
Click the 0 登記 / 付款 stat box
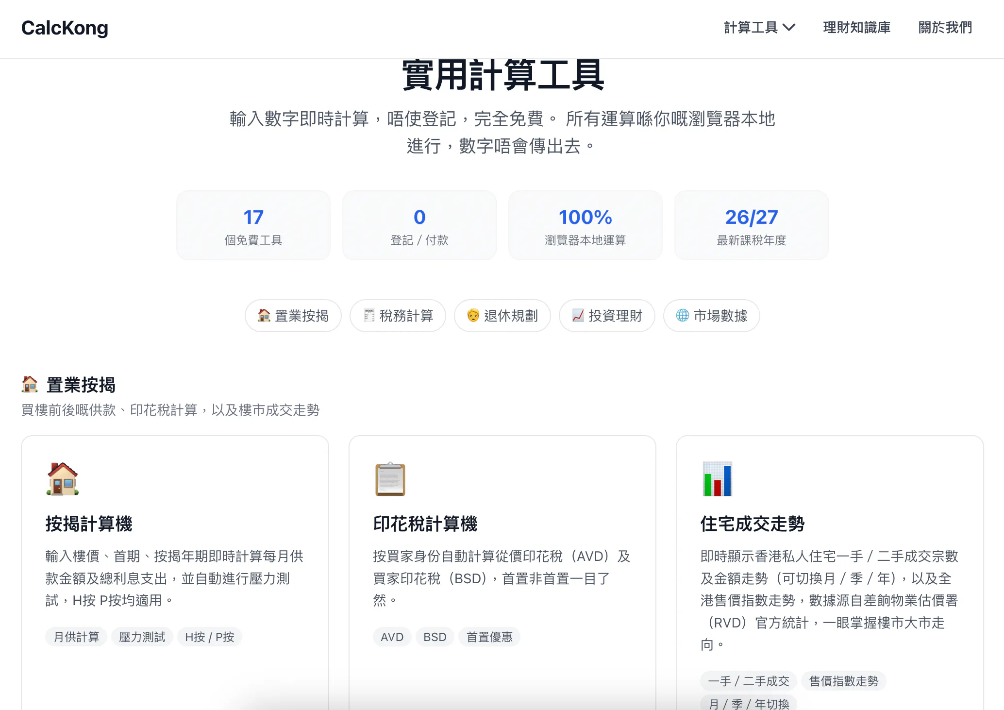click(419, 225)
